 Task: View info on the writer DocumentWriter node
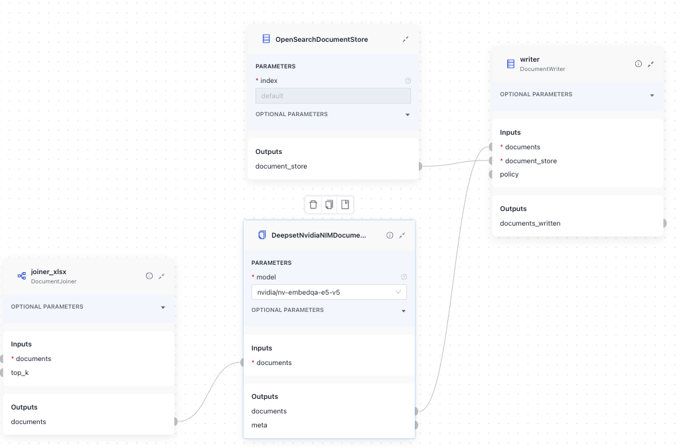click(638, 64)
